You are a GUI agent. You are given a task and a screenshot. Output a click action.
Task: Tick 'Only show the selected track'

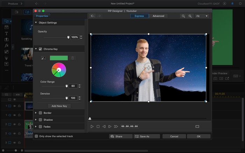point(36,136)
